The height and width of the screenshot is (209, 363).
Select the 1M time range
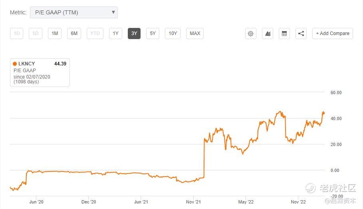click(x=55, y=34)
